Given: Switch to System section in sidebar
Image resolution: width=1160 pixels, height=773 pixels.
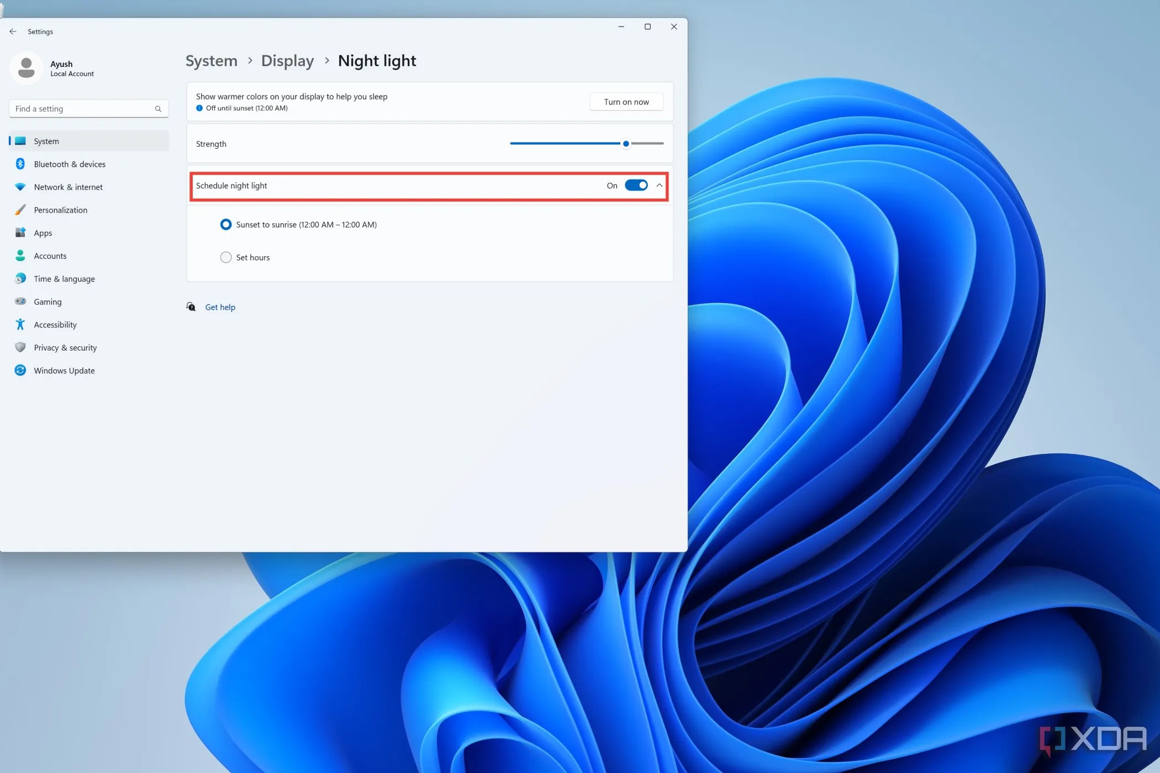Looking at the screenshot, I should 46,141.
